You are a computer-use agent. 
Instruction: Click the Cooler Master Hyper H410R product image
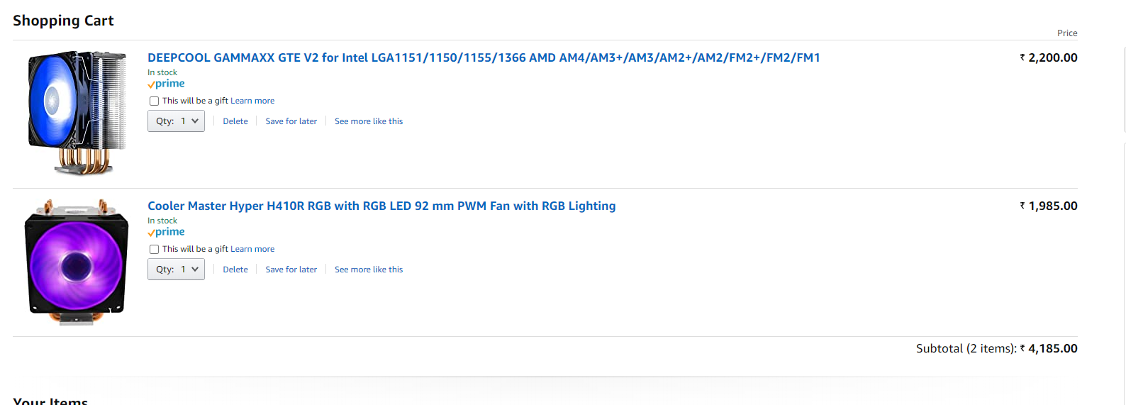click(77, 261)
